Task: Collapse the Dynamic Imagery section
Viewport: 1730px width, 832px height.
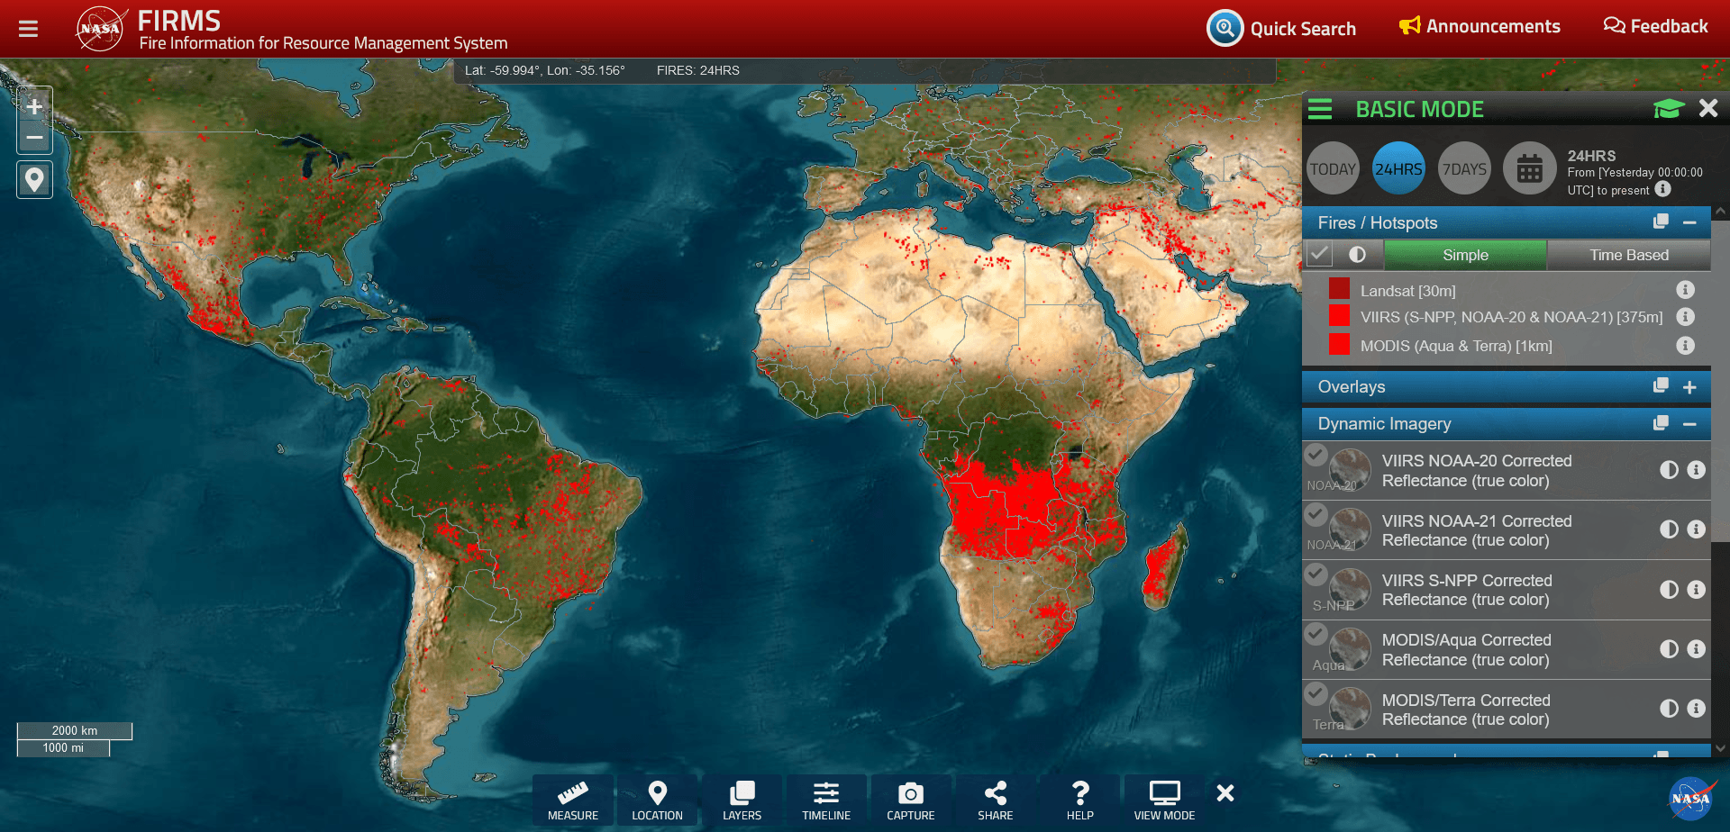Action: (x=1689, y=424)
